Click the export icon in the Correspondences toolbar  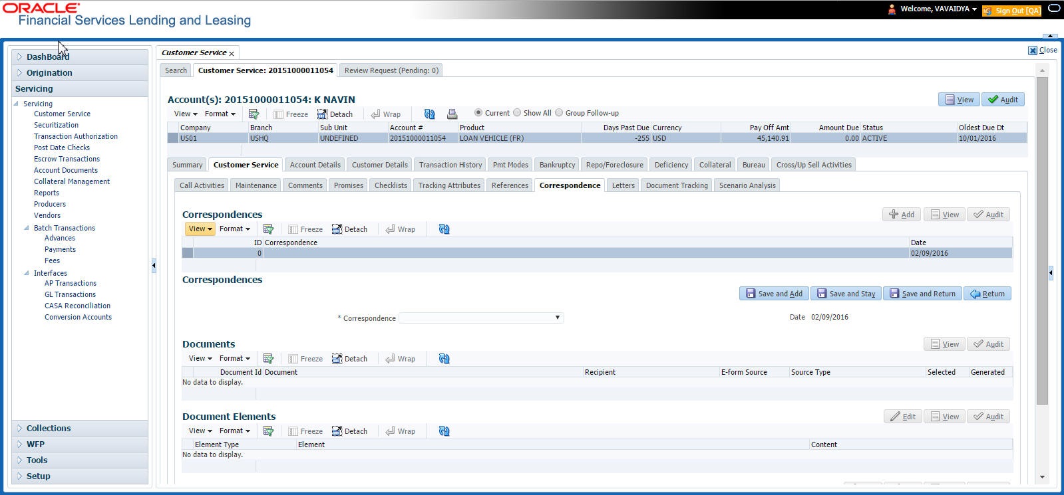268,229
